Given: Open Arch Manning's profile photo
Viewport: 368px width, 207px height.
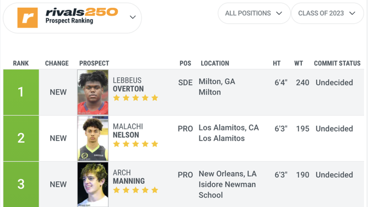Looking at the screenshot, I should coord(93,184).
